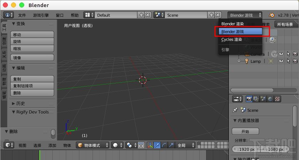Collapse the Rigify Dev Tools panel

pos(14,112)
